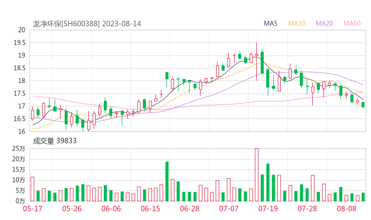The height and width of the screenshot is (220, 371).
Task: Click the first red volume bar at 05-17
Action: [33, 189]
